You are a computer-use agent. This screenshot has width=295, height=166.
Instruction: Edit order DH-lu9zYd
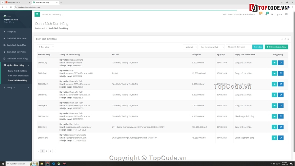click(281, 73)
